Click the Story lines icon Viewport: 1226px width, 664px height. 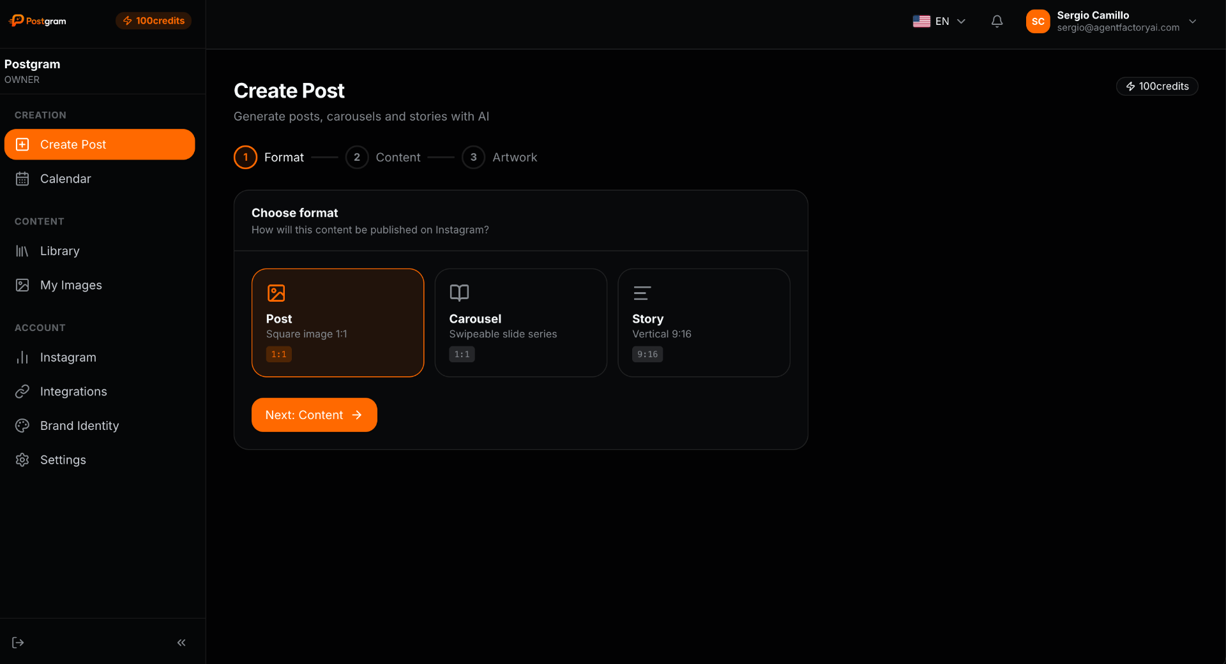click(x=642, y=293)
